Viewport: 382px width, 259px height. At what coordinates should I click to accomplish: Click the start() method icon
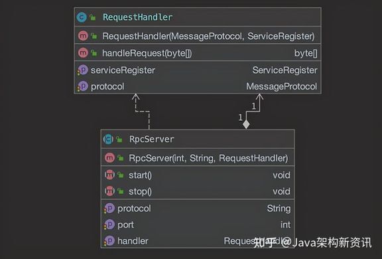pyautogui.click(x=109, y=175)
